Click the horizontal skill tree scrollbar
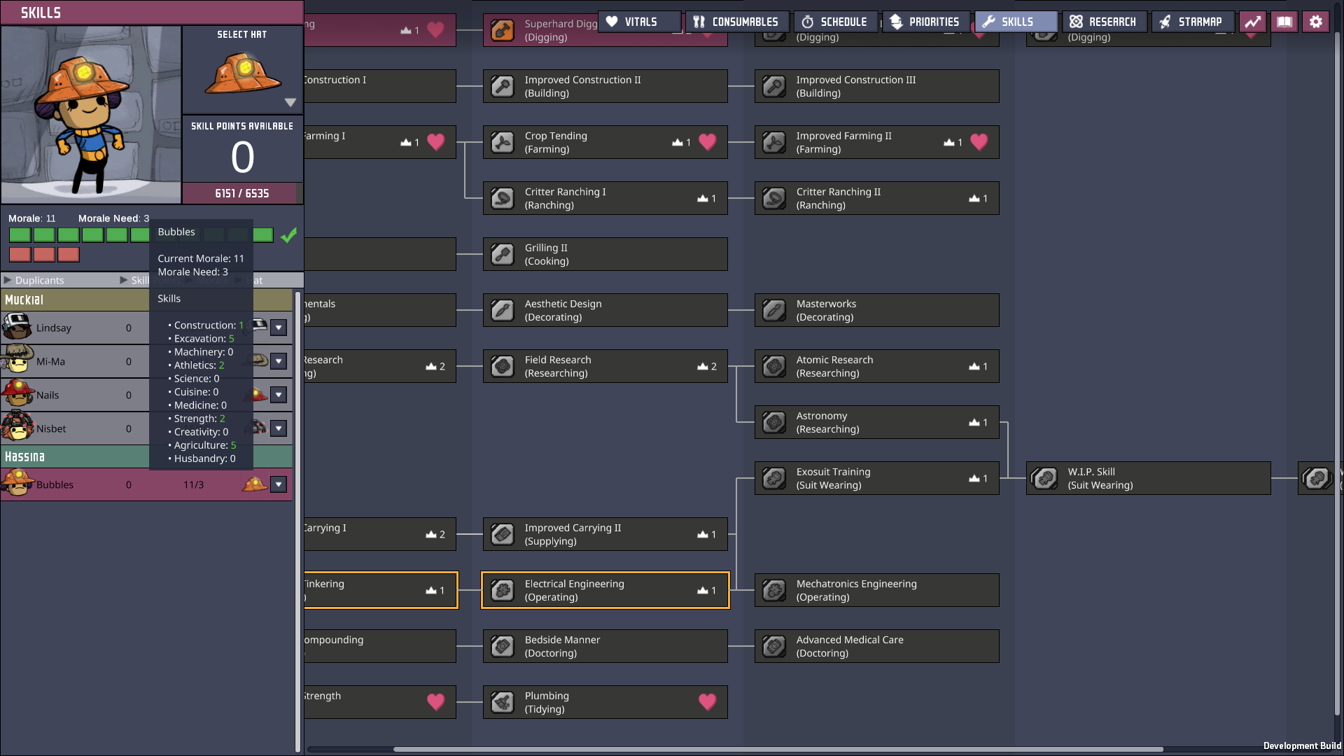The height and width of the screenshot is (756, 1344). 777,749
